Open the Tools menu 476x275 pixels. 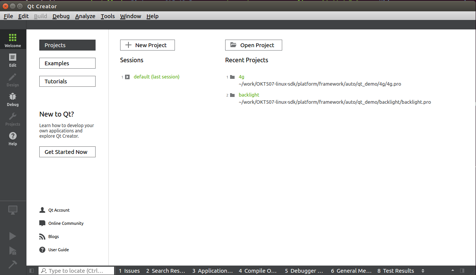pyautogui.click(x=108, y=16)
